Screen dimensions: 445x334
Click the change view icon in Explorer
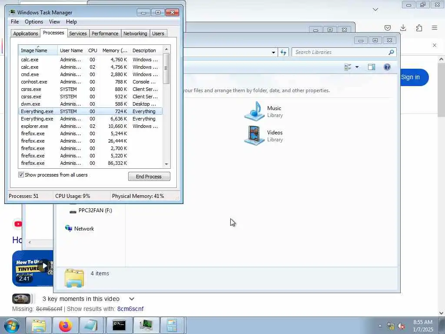point(348,67)
